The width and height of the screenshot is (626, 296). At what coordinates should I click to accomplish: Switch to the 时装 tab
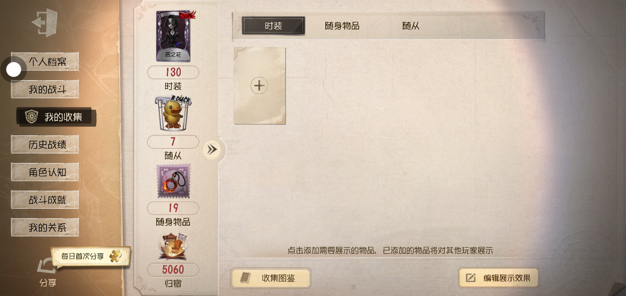273,26
